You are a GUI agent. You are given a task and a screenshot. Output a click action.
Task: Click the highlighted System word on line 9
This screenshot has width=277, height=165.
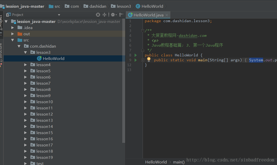256,60
